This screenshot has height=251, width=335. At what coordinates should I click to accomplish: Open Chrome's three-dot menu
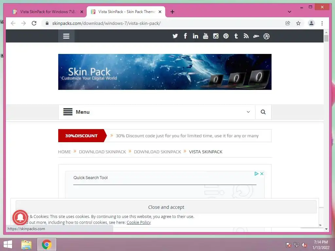click(322, 23)
